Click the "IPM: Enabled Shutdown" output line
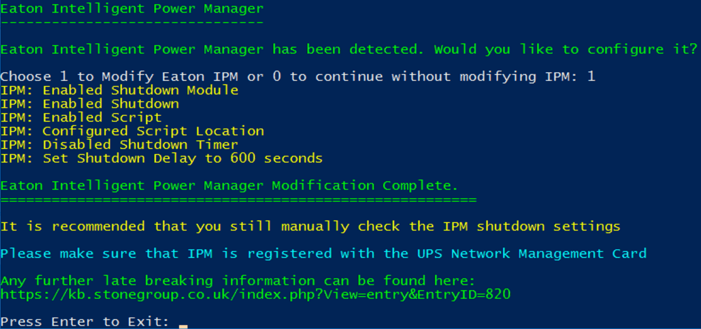Screen dimensions: 701x329 pyautogui.click(x=90, y=104)
